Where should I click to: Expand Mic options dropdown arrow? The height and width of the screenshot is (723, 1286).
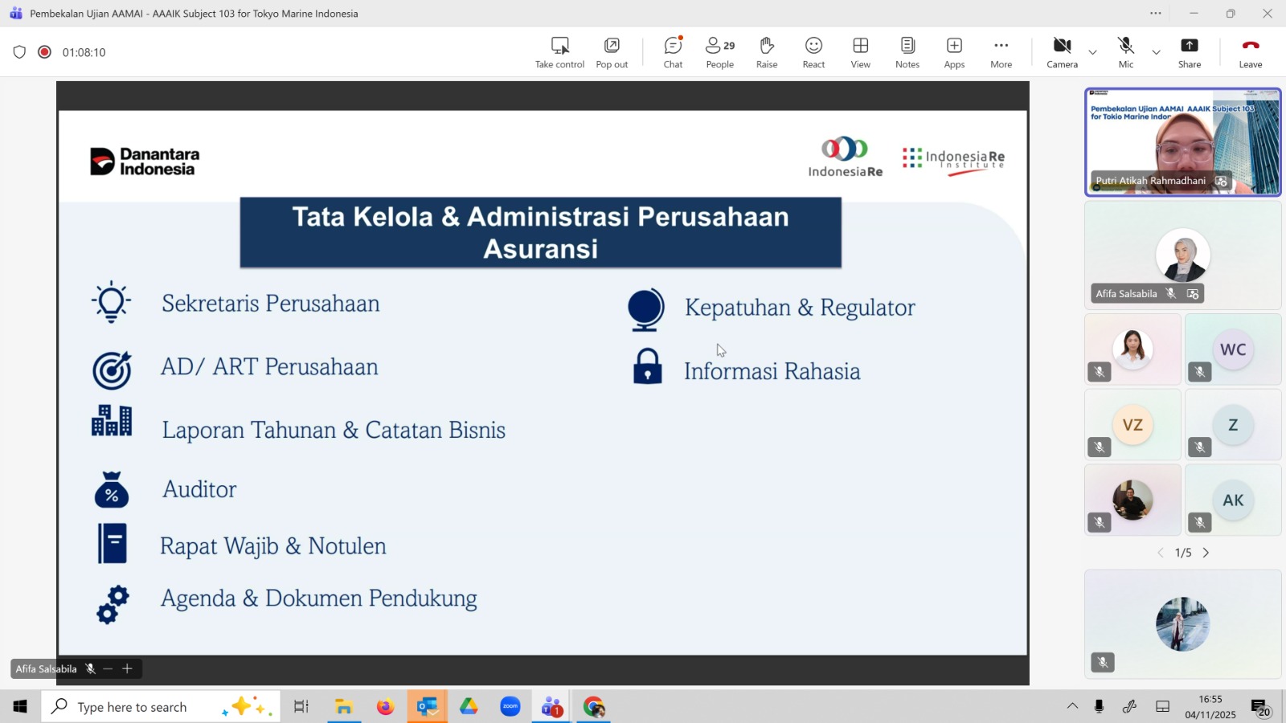click(x=1156, y=52)
